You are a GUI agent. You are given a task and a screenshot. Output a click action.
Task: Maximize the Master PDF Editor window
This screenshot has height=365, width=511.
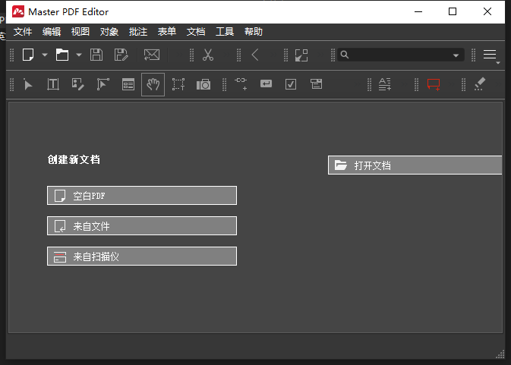(453, 11)
